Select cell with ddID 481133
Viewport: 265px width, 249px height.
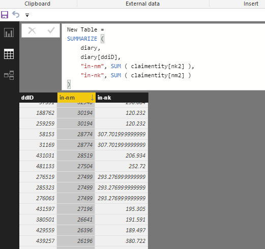38,166
